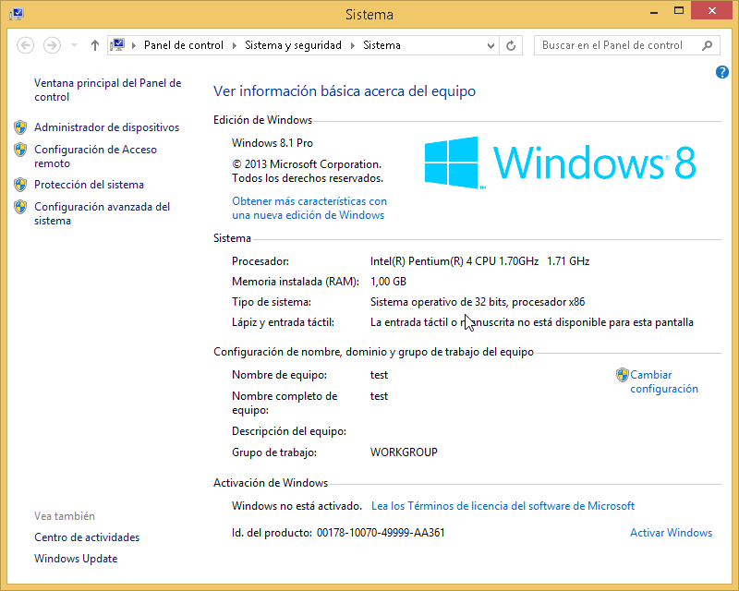Click shield icon beside Configuración de Acceso remoto

tap(20, 150)
